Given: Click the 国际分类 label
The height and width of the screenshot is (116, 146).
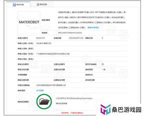Looking at the screenshot, I should coord(89,38).
